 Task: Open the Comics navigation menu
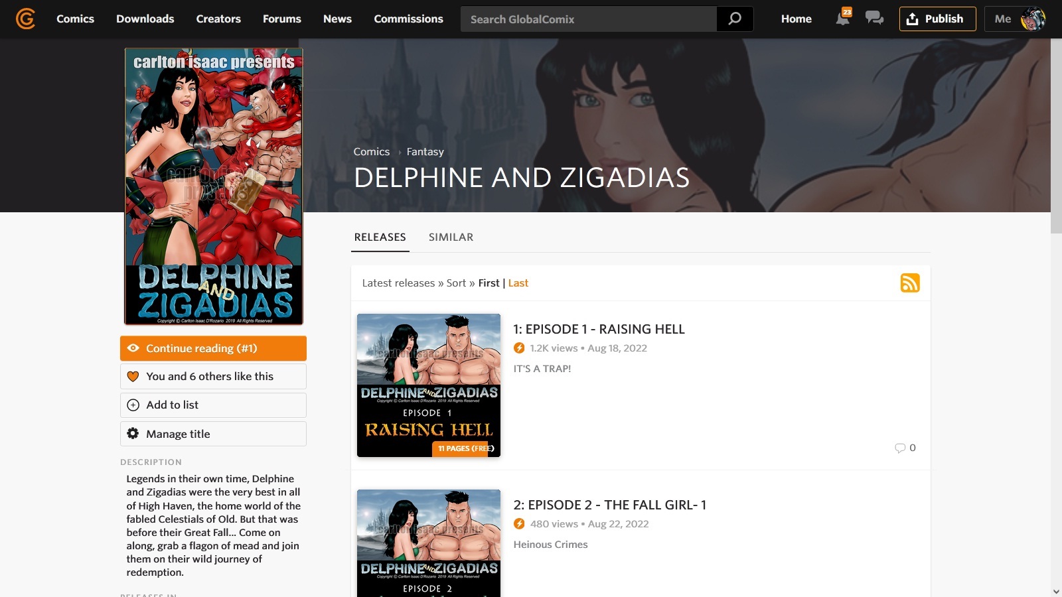point(75,19)
